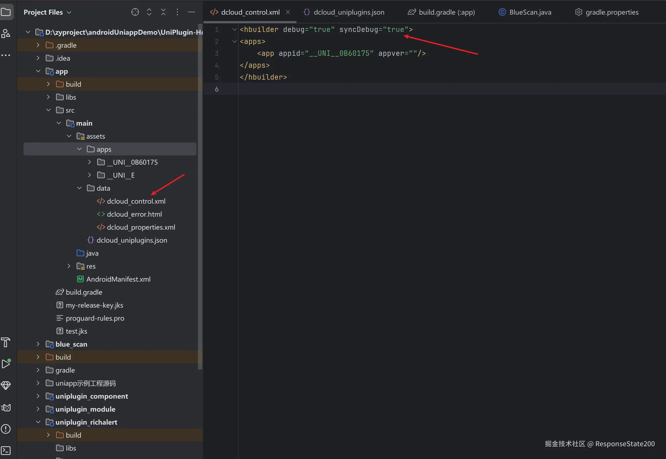The width and height of the screenshot is (666, 459).
Task: Collapse the data folder in tree
Action: (x=79, y=188)
